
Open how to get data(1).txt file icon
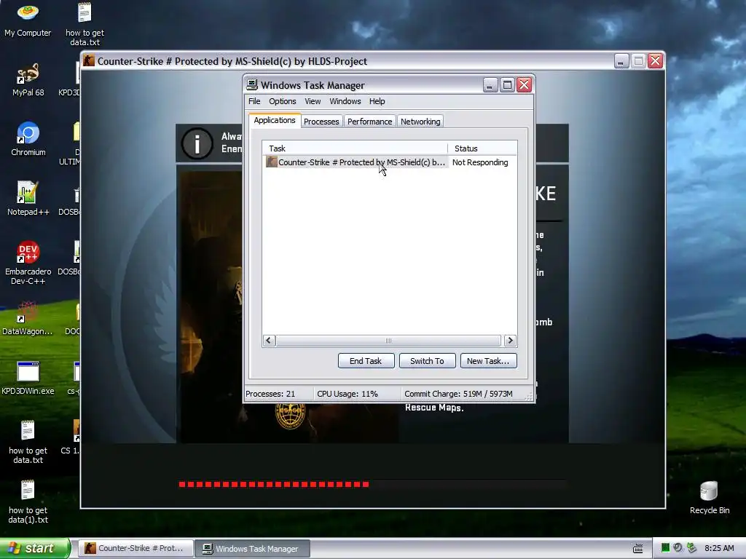tap(28, 502)
